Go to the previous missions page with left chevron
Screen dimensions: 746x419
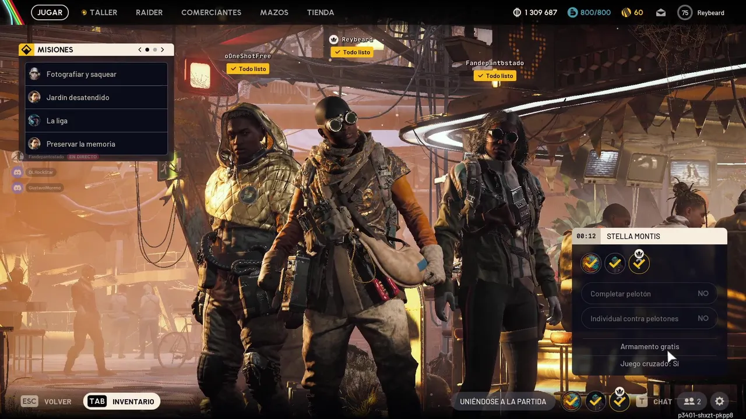click(x=140, y=50)
